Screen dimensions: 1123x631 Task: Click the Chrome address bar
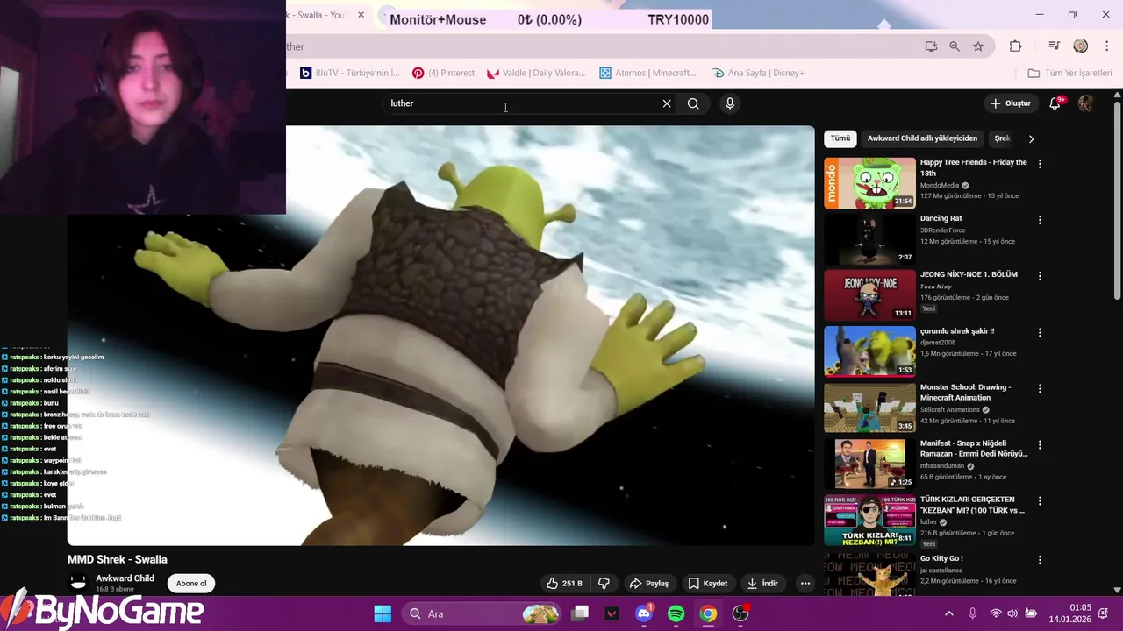[597, 46]
